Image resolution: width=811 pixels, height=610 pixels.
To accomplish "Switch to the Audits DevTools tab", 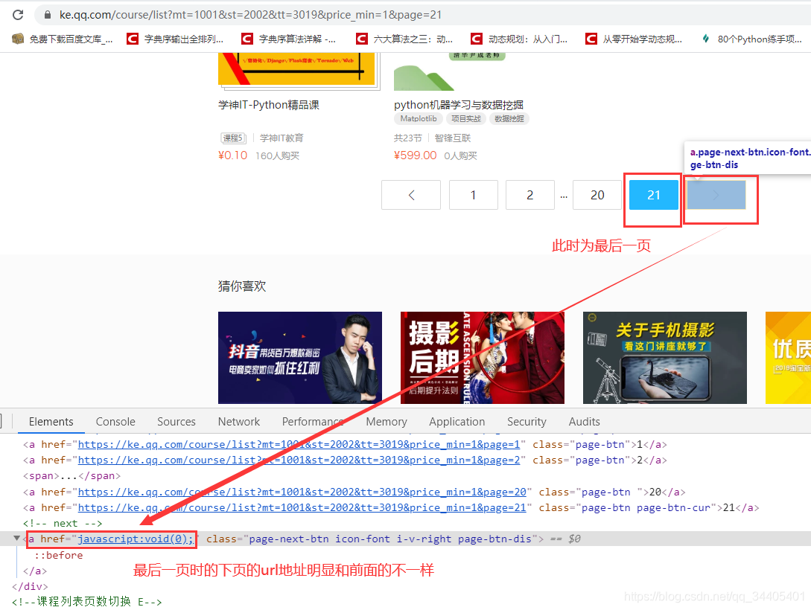I will coord(585,422).
